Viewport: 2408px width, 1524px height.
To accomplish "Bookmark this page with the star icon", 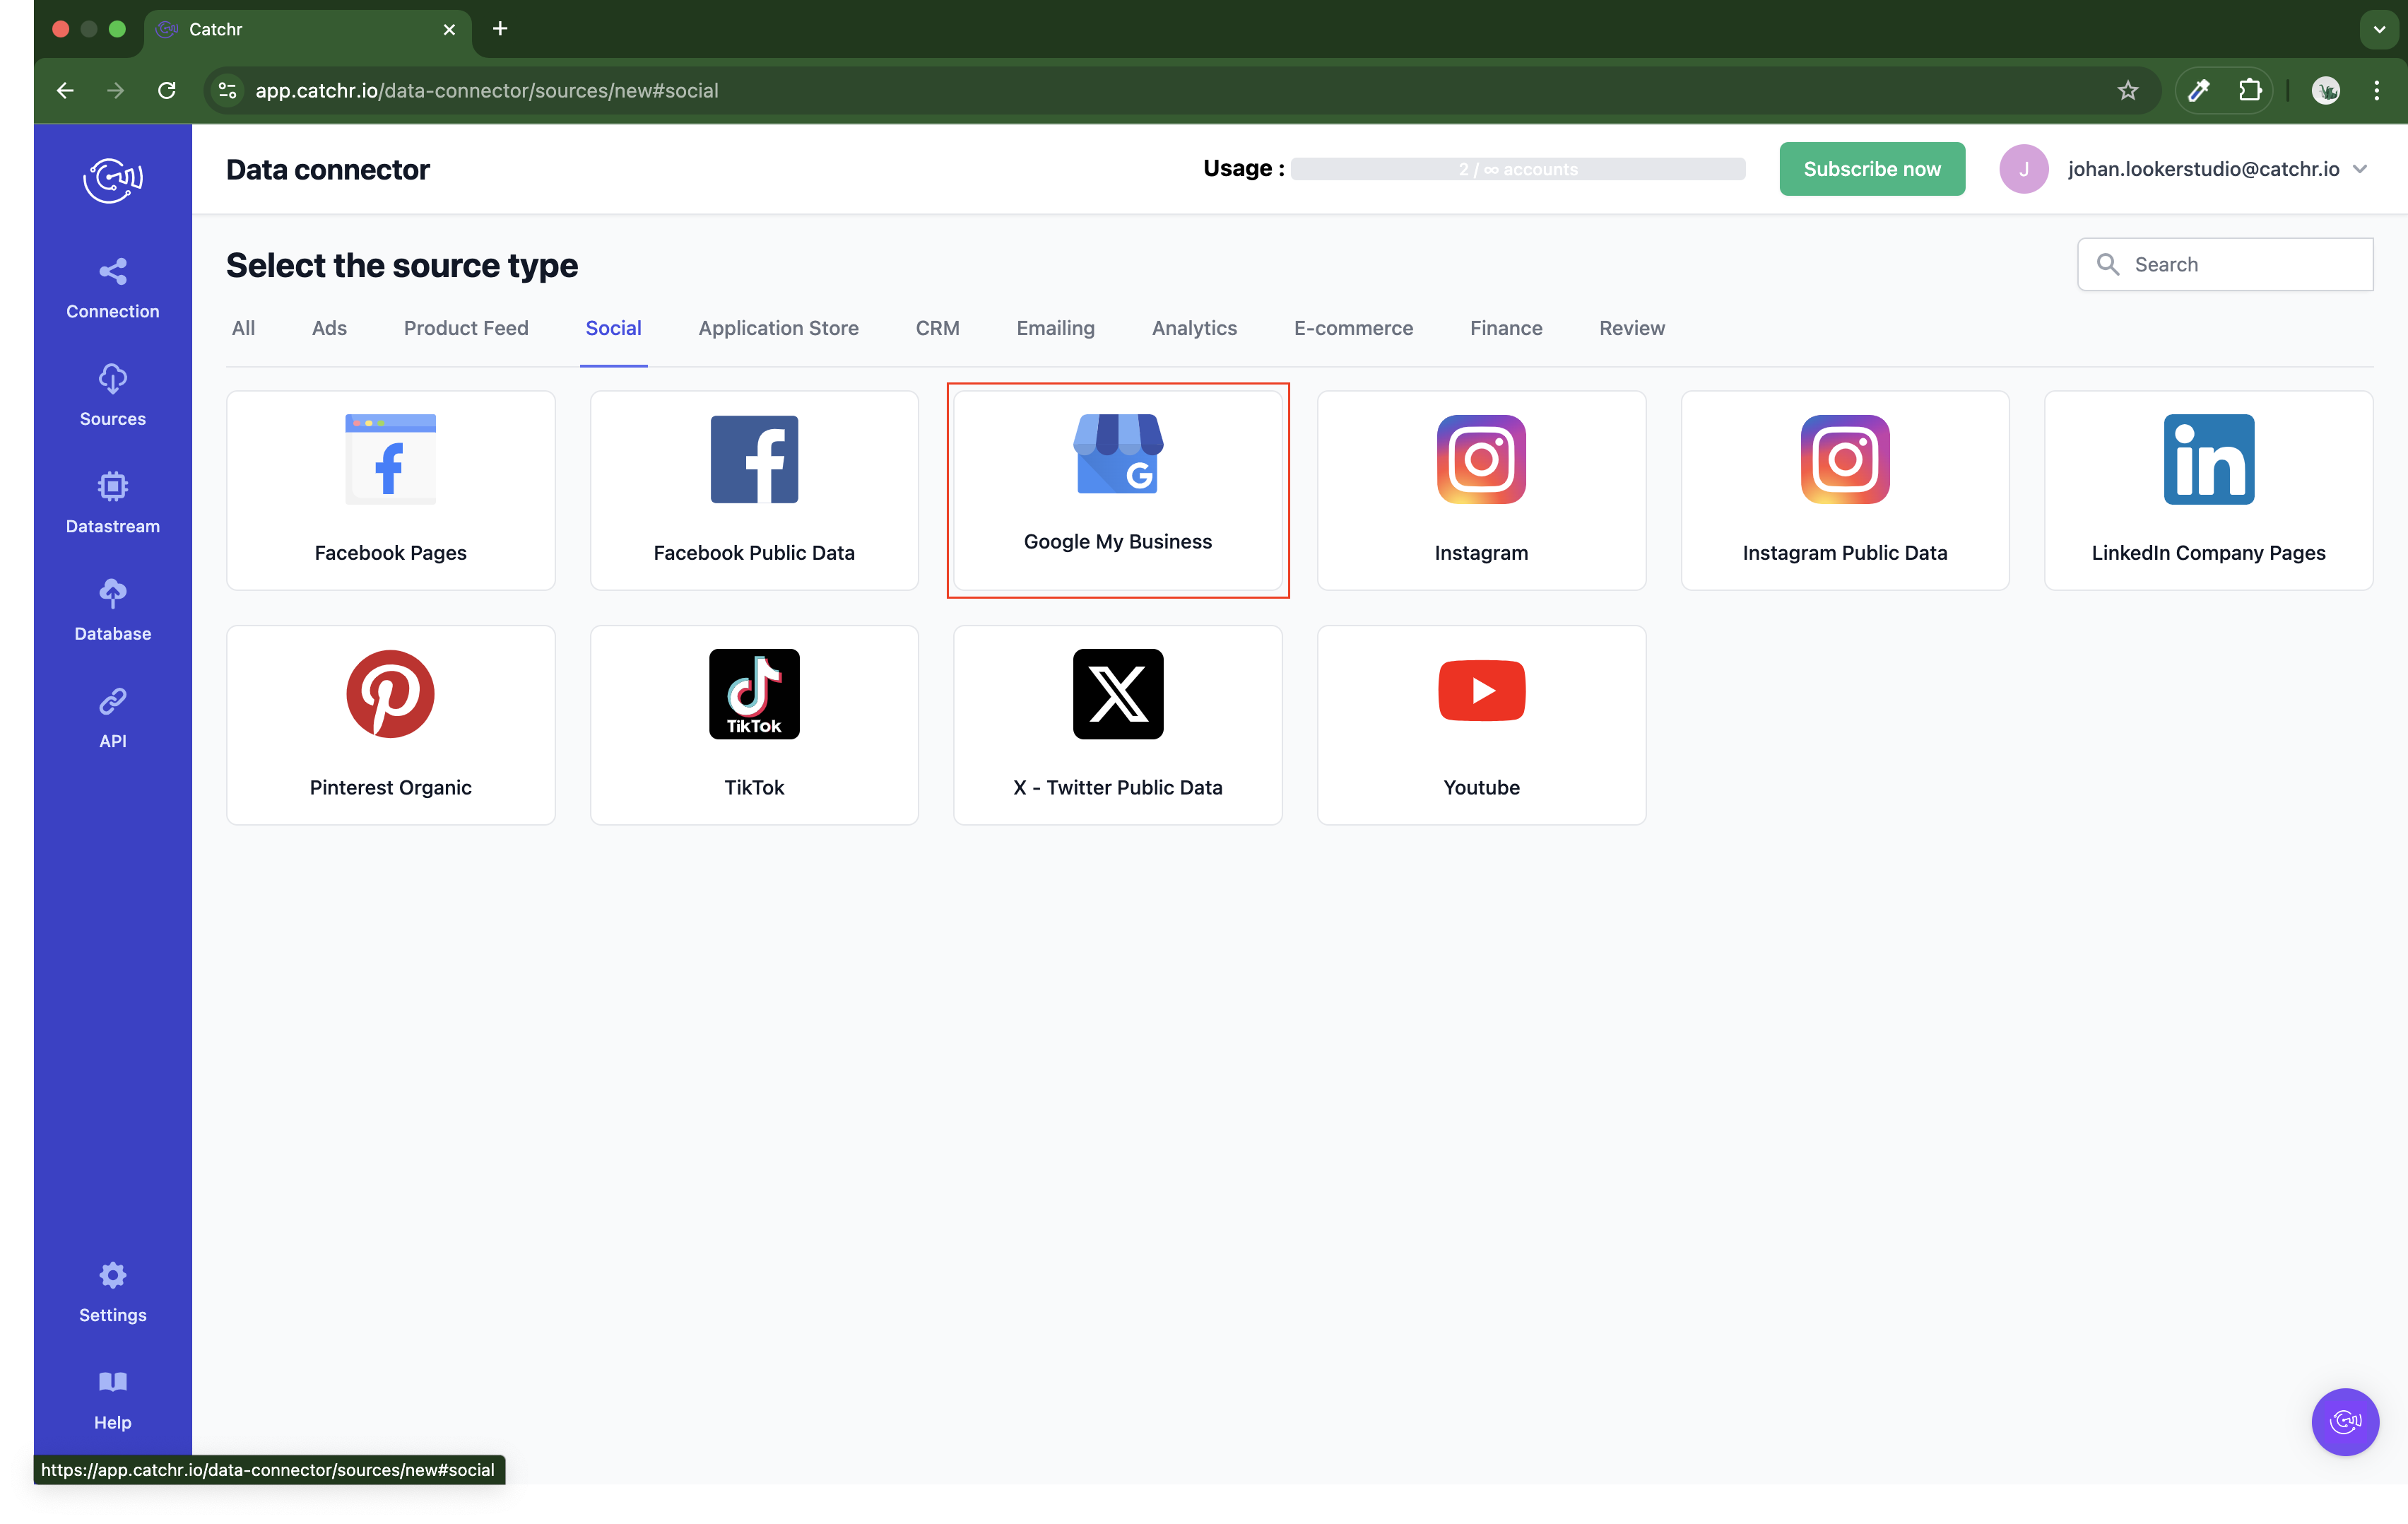I will [2127, 91].
